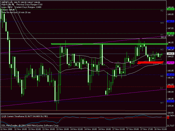The image size is (175, 131).
Task: Click the M3 pivot label
Action: coord(162,49)
